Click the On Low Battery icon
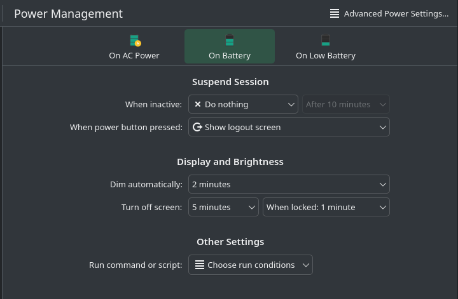The image size is (458, 299). (326, 41)
